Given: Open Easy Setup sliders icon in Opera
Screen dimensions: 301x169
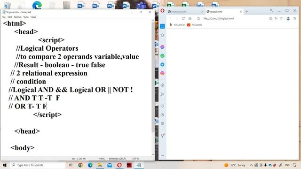Looking at the screenshot, I should [295, 18].
